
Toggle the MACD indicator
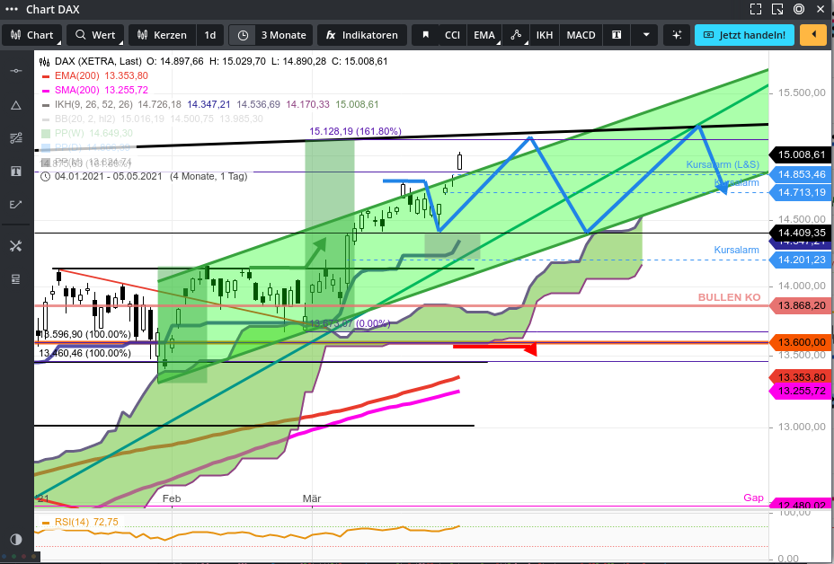581,35
